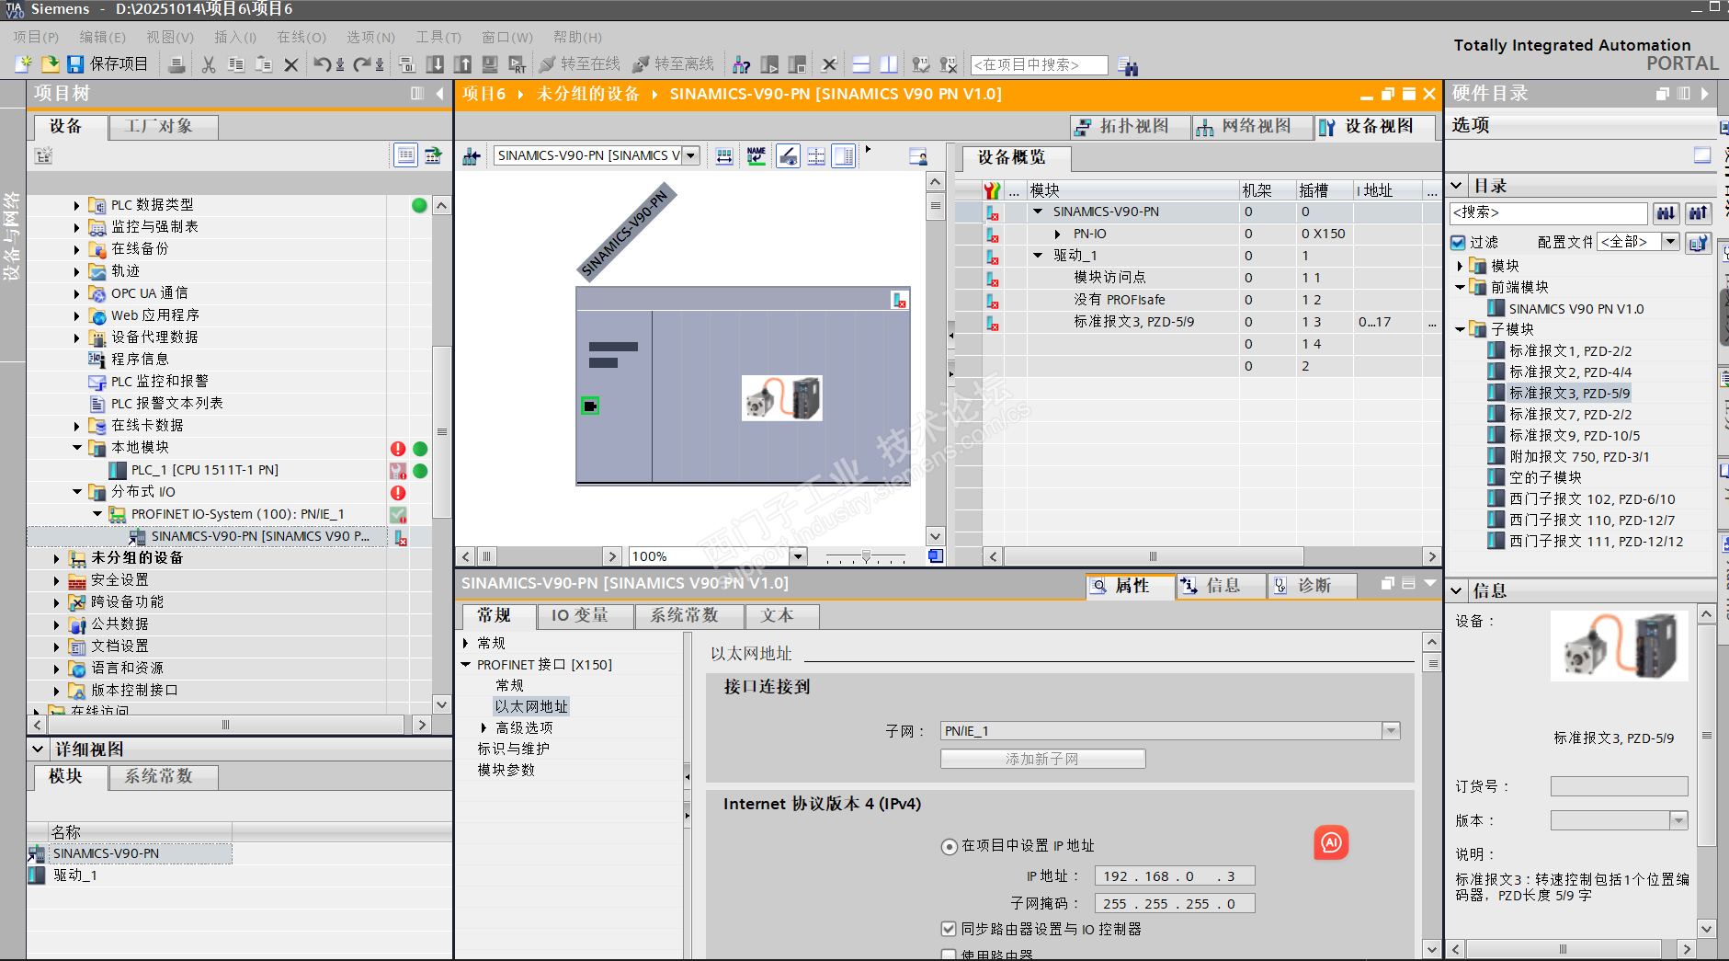The width and height of the screenshot is (1729, 961).
Task: Expand the PLC 数据类型 tree node
Action: pos(77,205)
